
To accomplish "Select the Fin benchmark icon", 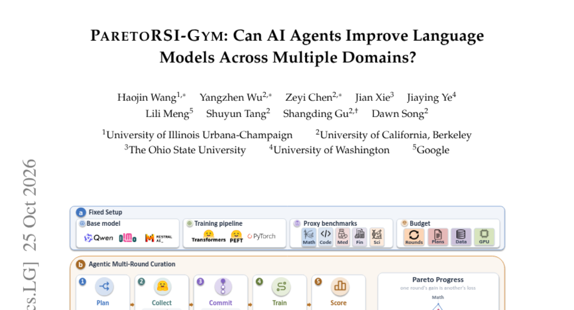I will point(359,237).
